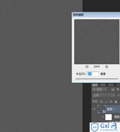120x132 pixels.
Task: Hide 图层 1 using its eye icon
Action: tap(94, 109)
